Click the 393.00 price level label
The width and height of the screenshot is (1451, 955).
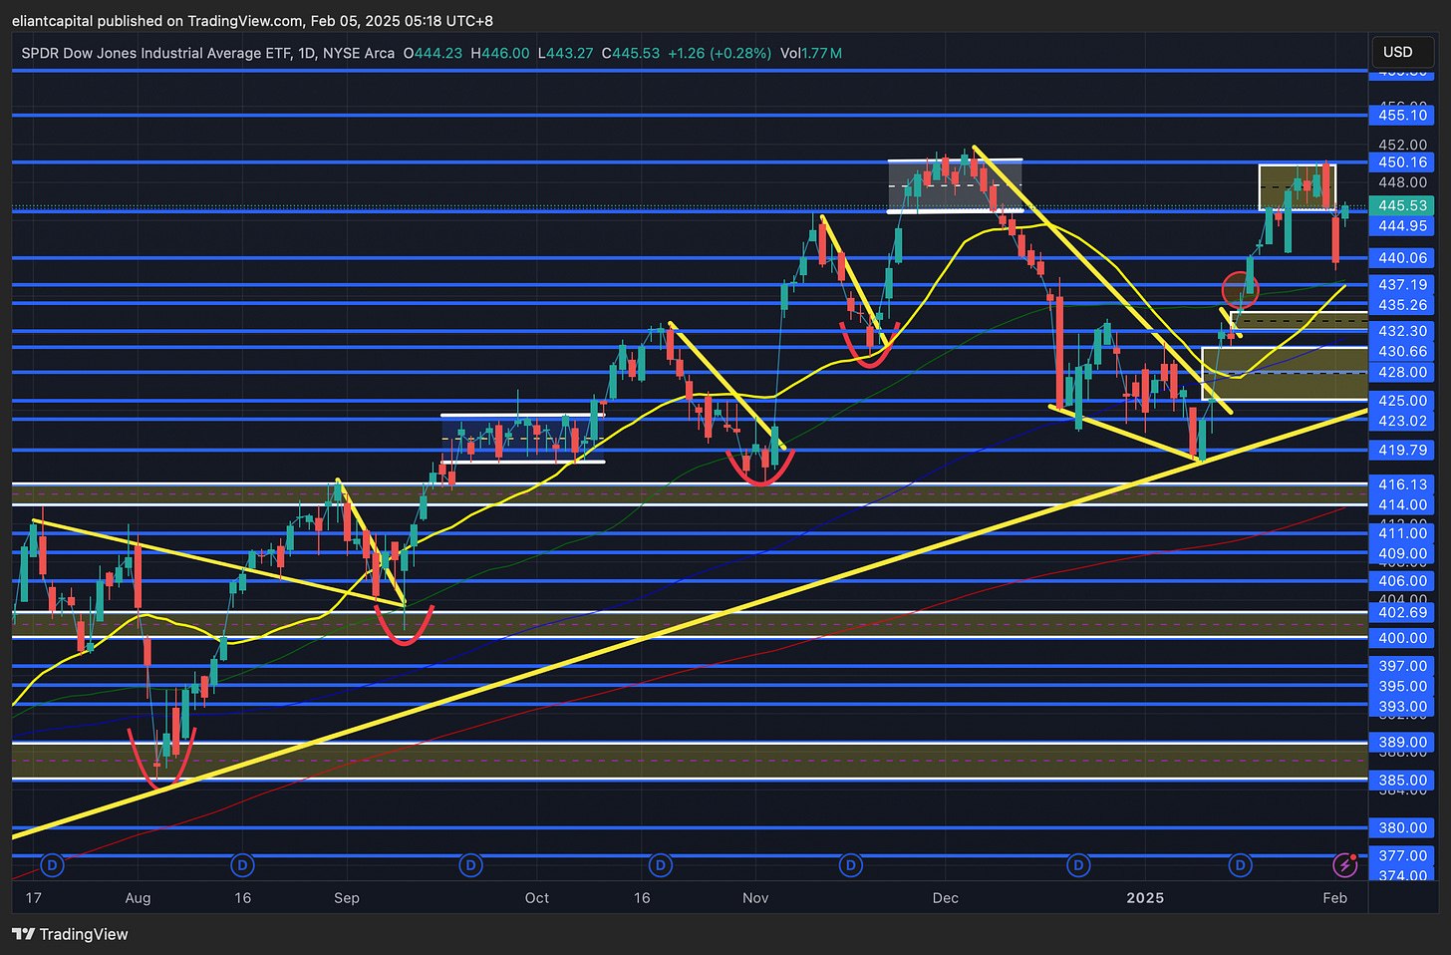pyautogui.click(x=1402, y=707)
